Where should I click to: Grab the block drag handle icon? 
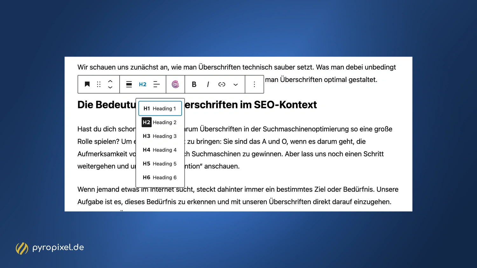pyautogui.click(x=99, y=84)
